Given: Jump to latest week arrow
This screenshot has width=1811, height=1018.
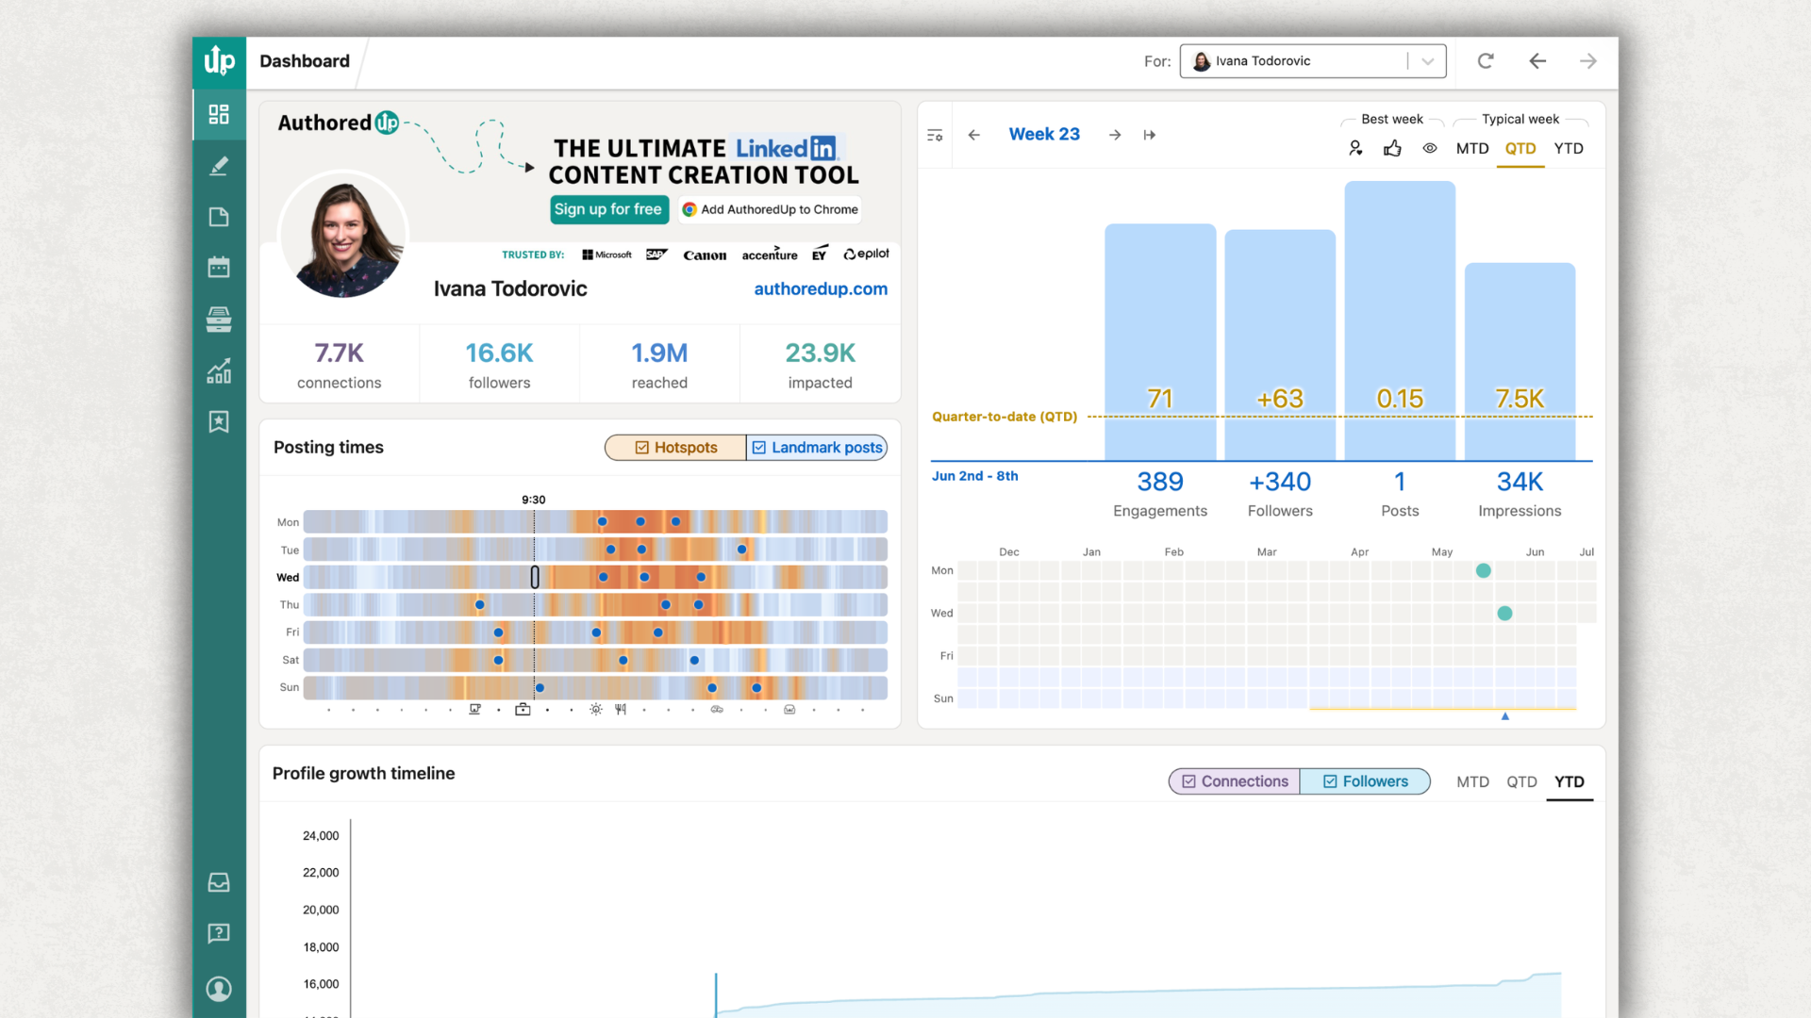Looking at the screenshot, I should (1150, 135).
